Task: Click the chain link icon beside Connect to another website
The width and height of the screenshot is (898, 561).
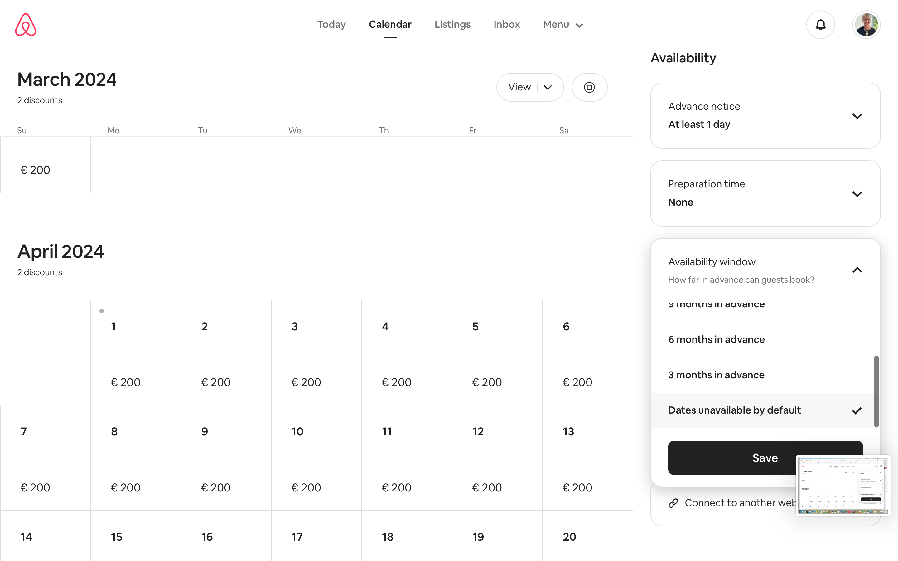Action: click(673, 503)
